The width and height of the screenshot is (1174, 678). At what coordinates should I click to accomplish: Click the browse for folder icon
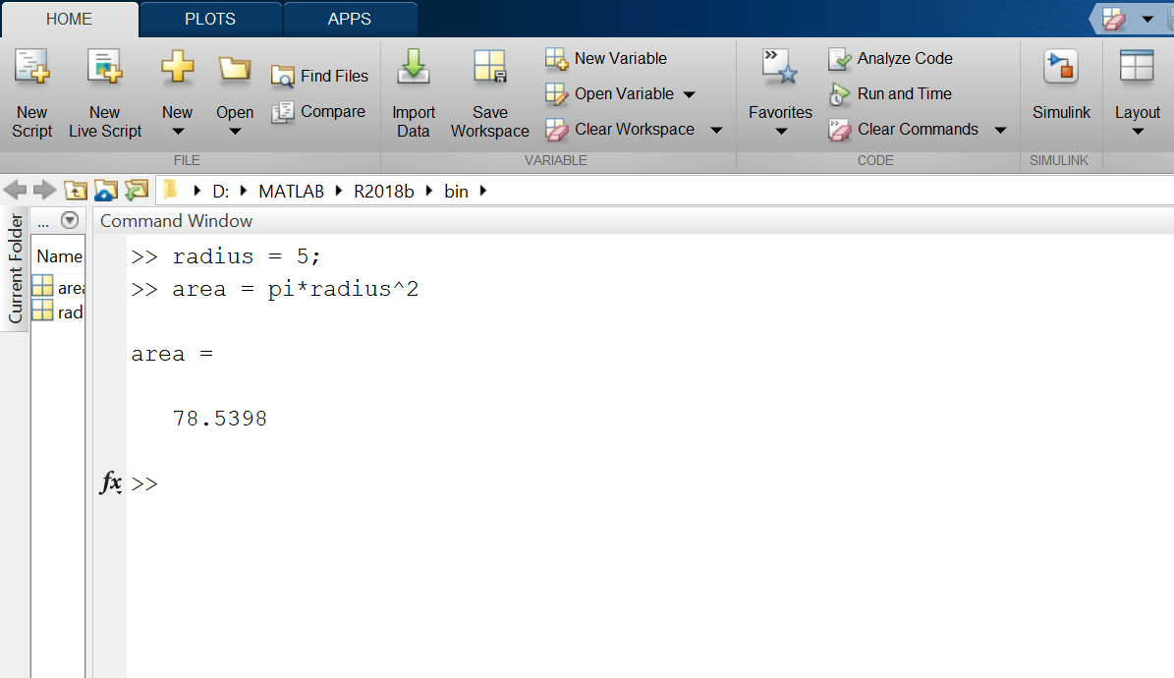pos(103,191)
